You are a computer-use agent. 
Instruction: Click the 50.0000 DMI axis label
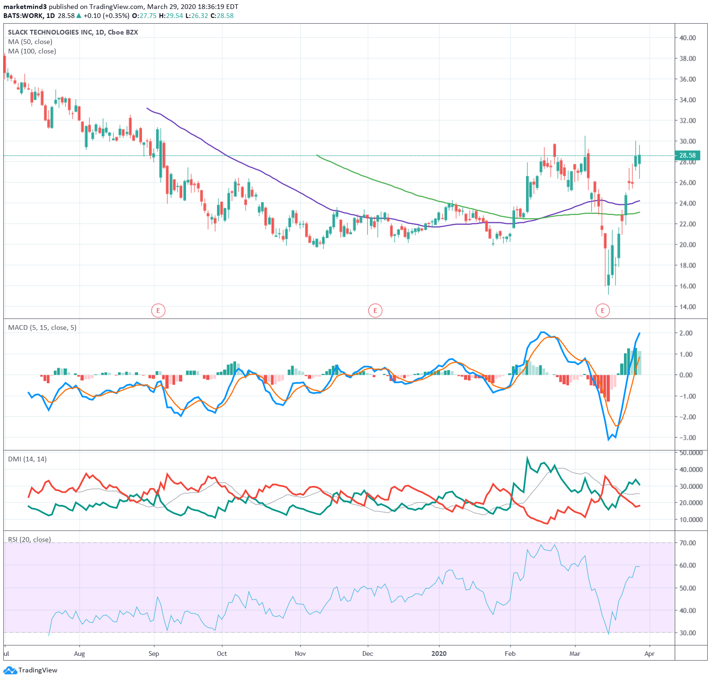click(691, 453)
